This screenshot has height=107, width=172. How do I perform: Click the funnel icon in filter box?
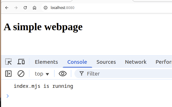[x=82, y=74]
